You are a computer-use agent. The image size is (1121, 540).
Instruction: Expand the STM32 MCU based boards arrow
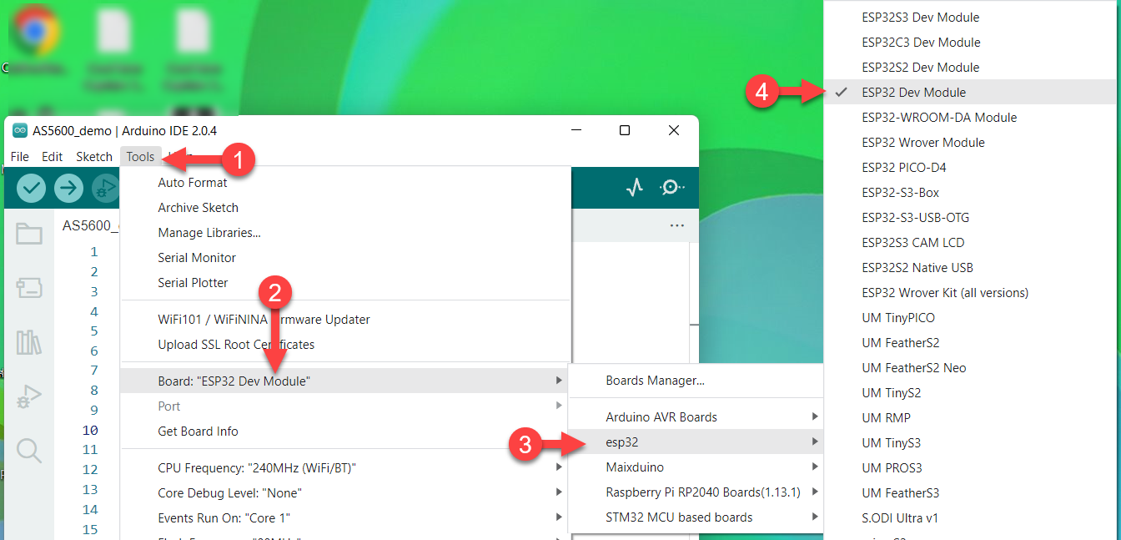[x=814, y=517]
